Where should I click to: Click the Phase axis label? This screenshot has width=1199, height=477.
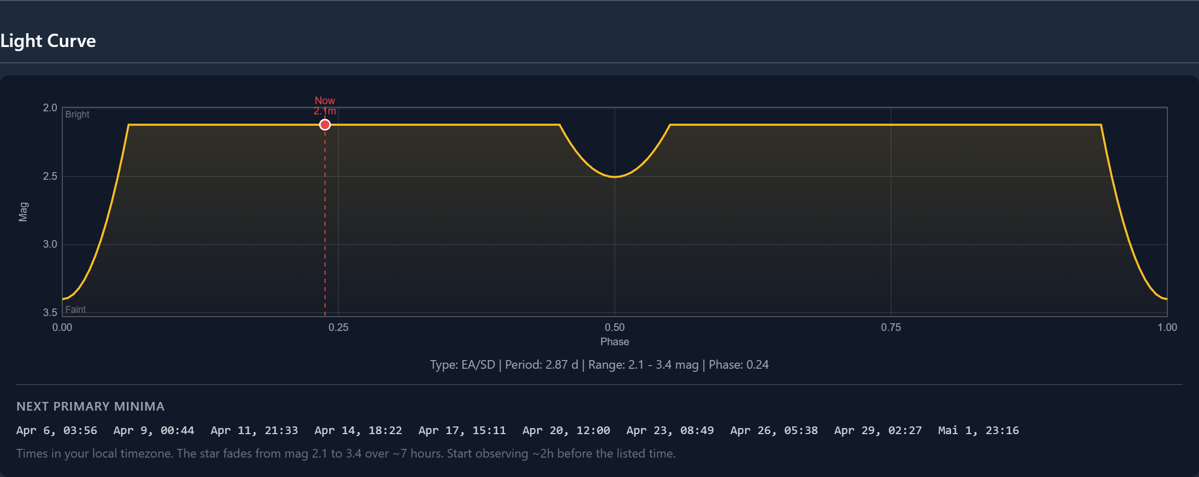[615, 342]
